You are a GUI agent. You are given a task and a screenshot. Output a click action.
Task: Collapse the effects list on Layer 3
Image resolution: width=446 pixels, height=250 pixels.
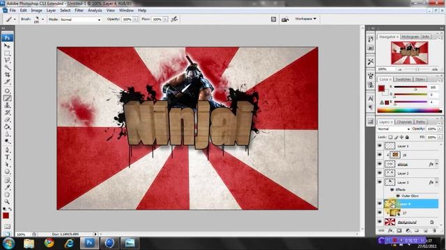[437, 182]
